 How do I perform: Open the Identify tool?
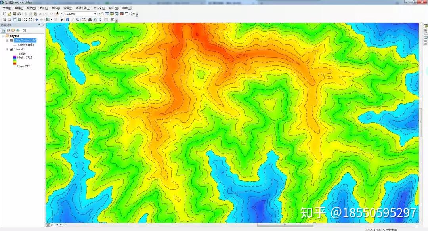click(x=67, y=19)
